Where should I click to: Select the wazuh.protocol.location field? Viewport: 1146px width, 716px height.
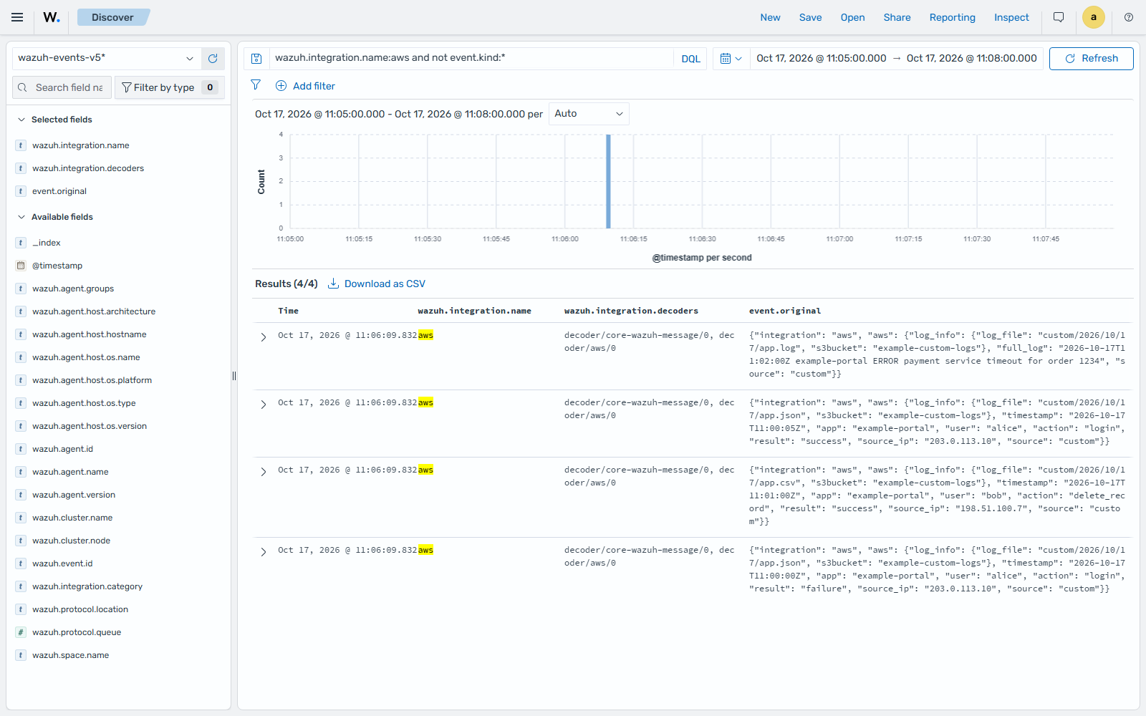point(80,609)
